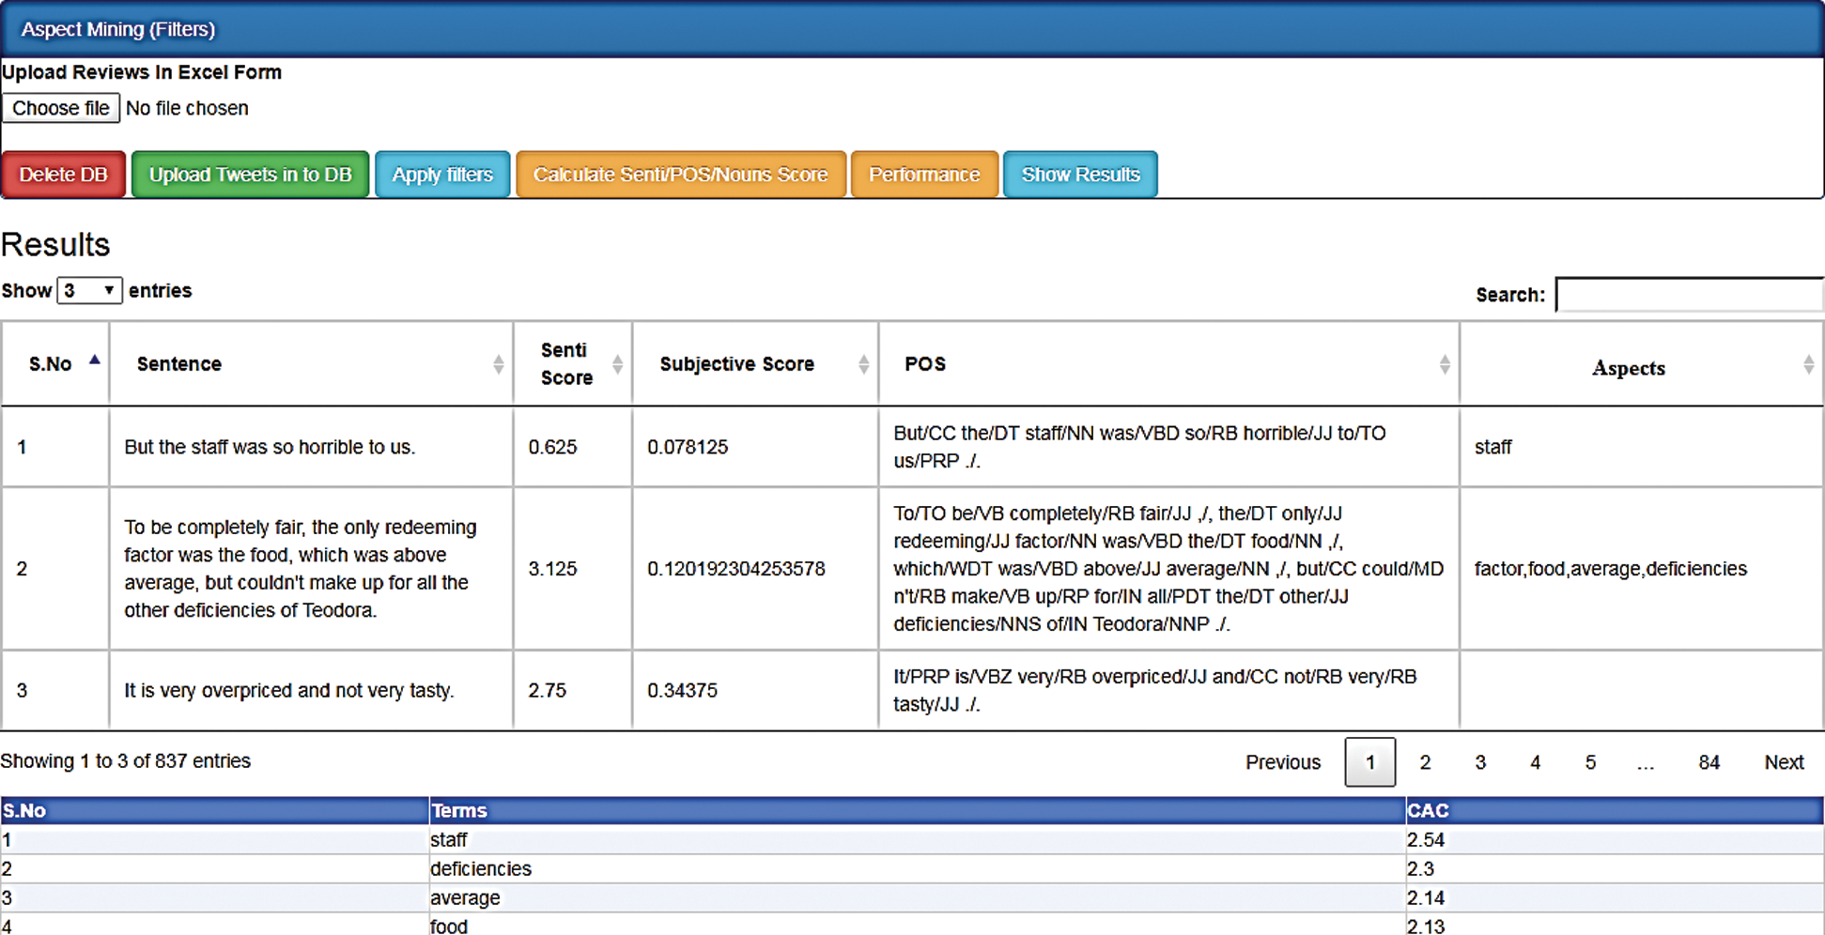Open the Performance button

pyautogui.click(x=923, y=175)
